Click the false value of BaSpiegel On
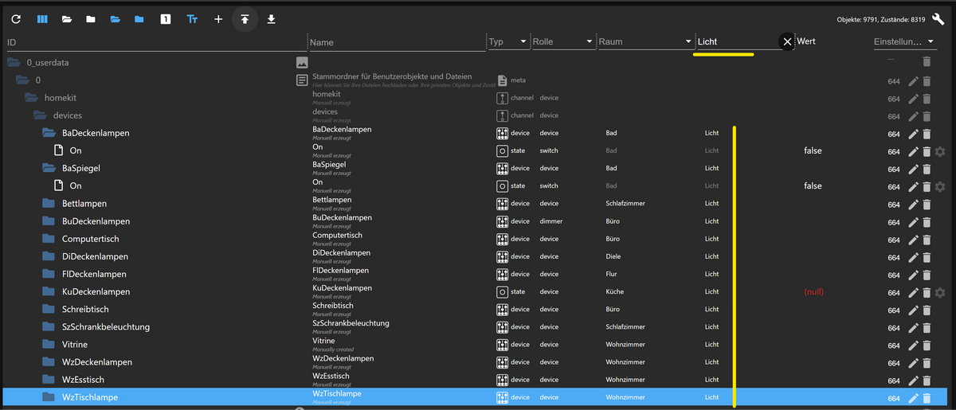 (813, 185)
